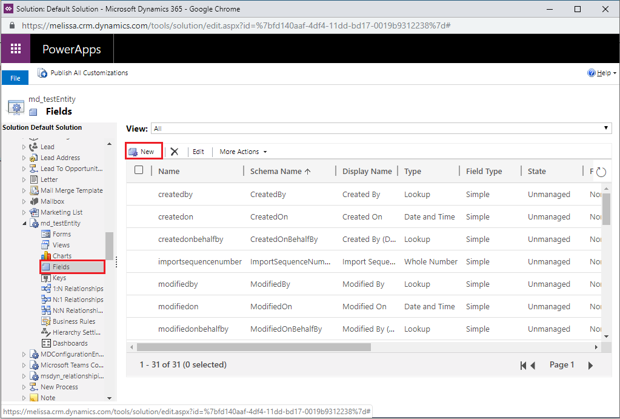Select the modifiedonbehalfby row name

[x=193, y=329]
